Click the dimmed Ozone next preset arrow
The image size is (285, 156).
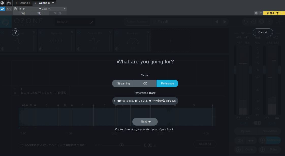pyautogui.click(x=225, y=22)
